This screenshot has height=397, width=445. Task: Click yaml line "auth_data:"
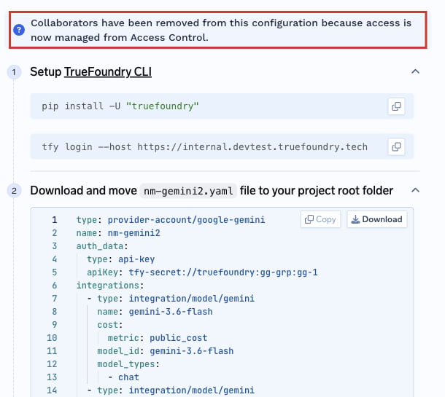(102, 246)
